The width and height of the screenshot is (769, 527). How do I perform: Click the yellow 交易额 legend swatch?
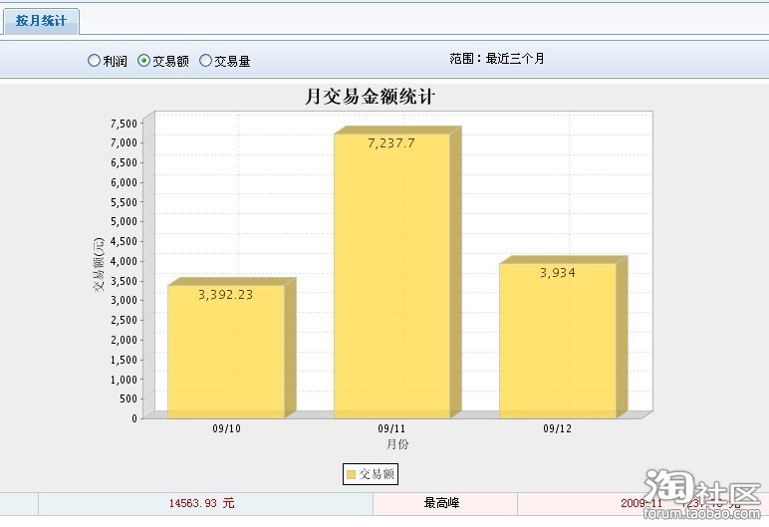coord(351,475)
